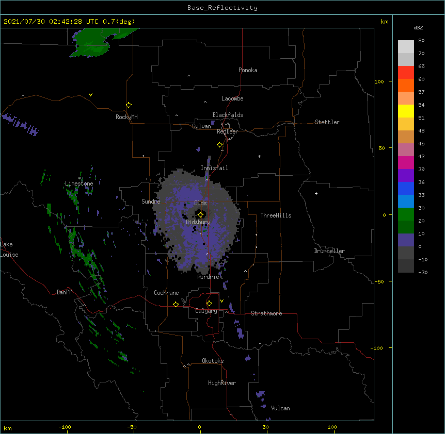Pick the light blue 30-33 dBZ swatch

406,202
